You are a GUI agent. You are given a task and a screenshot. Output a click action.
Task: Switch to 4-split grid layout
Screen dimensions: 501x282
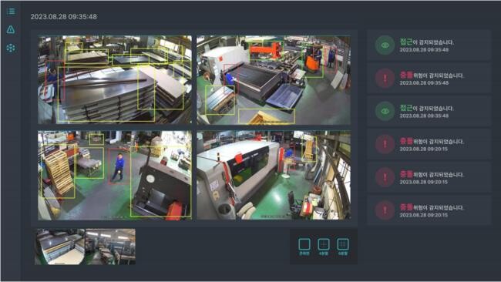pyautogui.click(x=324, y=247)
